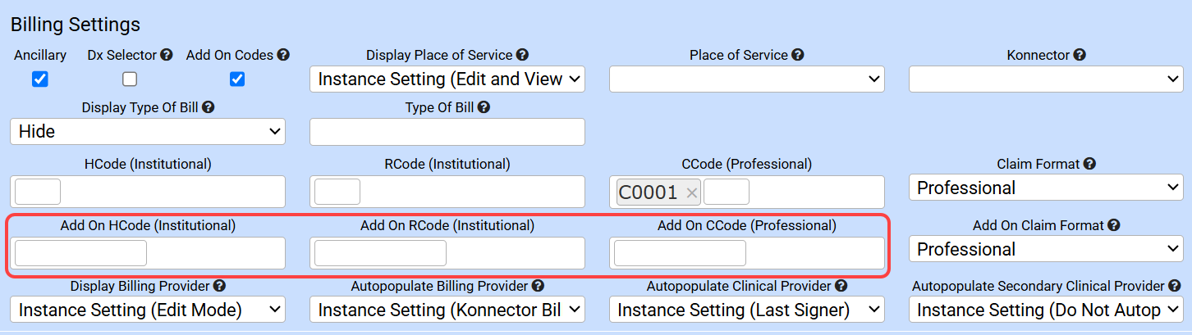Click help icon next to Dx Selector
Viewport: 1192px width, 335px height.
[167, 55]
